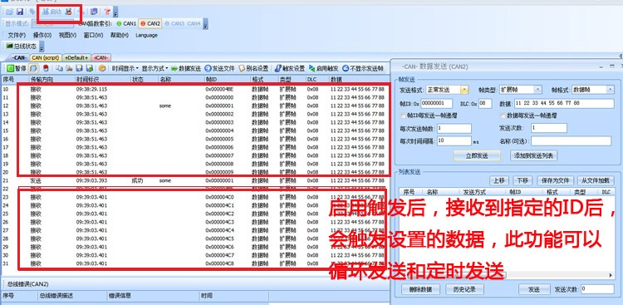Click 别名设置 alias settings

253,68
